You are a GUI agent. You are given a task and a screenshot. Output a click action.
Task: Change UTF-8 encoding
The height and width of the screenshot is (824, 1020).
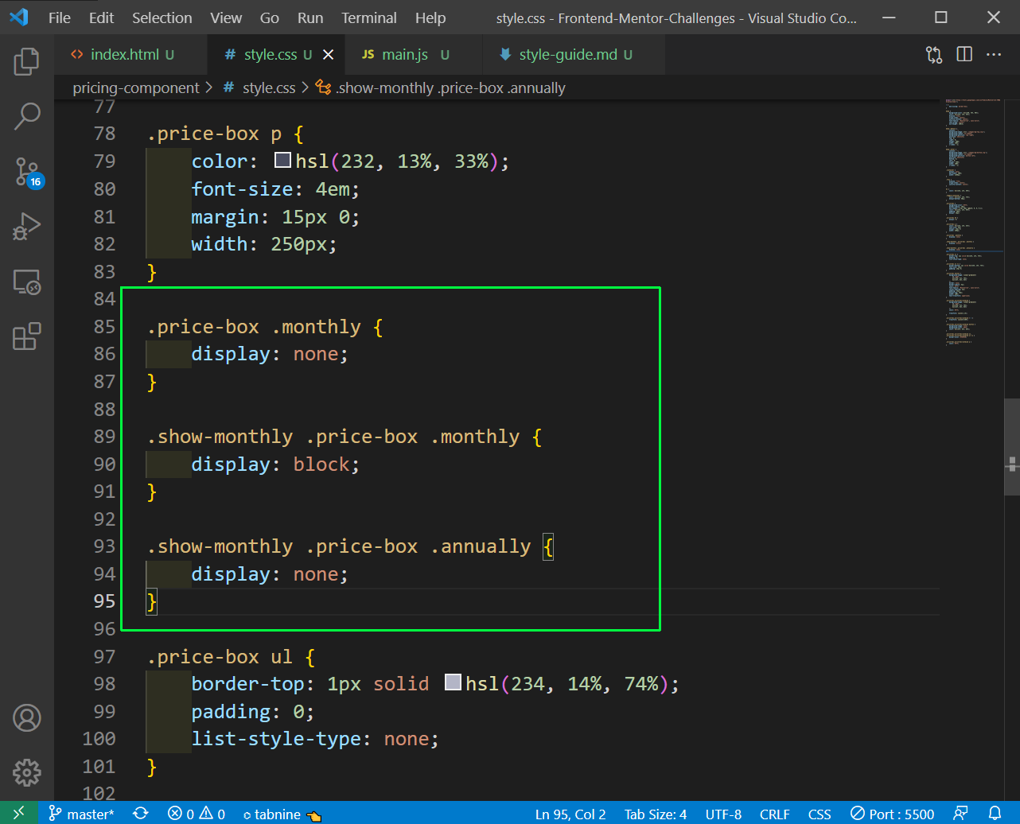[x=723, y=814]
